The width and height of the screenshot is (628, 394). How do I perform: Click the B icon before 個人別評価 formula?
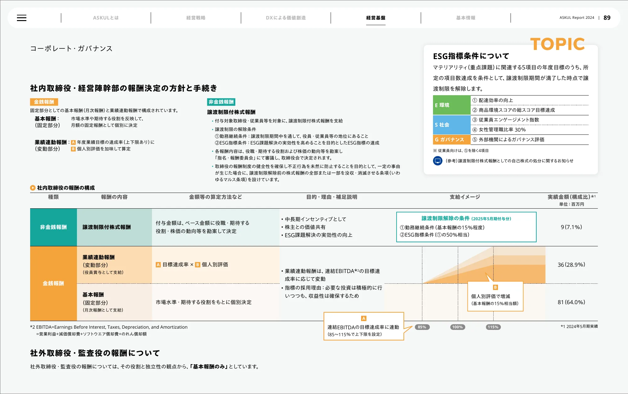click(x=198, y=265)
